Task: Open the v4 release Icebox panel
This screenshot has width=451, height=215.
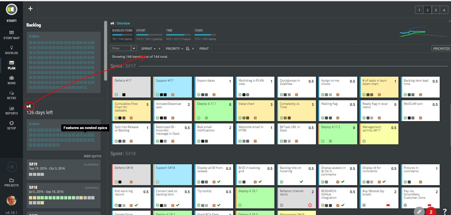Action: [x=64, y=135]
